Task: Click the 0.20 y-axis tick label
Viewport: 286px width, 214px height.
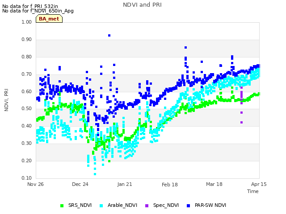Action: coord(27,160)
